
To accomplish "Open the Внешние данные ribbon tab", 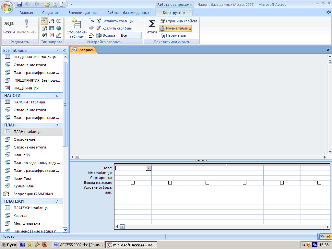I will point(83,13).
